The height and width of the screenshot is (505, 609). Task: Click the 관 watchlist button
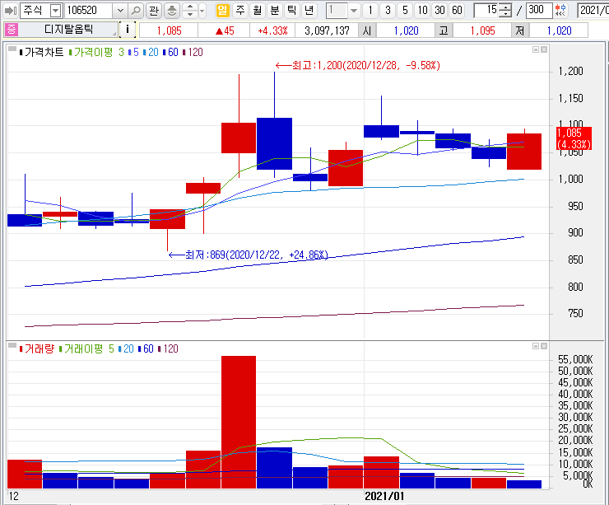tap(154, 11)
